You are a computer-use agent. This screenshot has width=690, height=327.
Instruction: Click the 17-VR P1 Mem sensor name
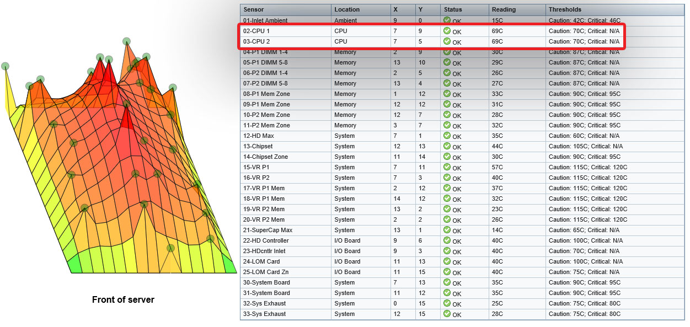tap(264, 188)
